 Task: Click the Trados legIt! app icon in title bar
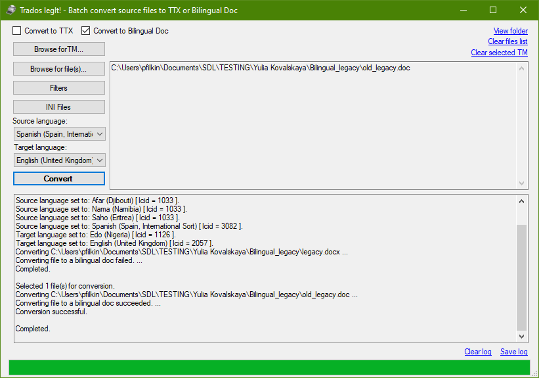click(11, 10)
